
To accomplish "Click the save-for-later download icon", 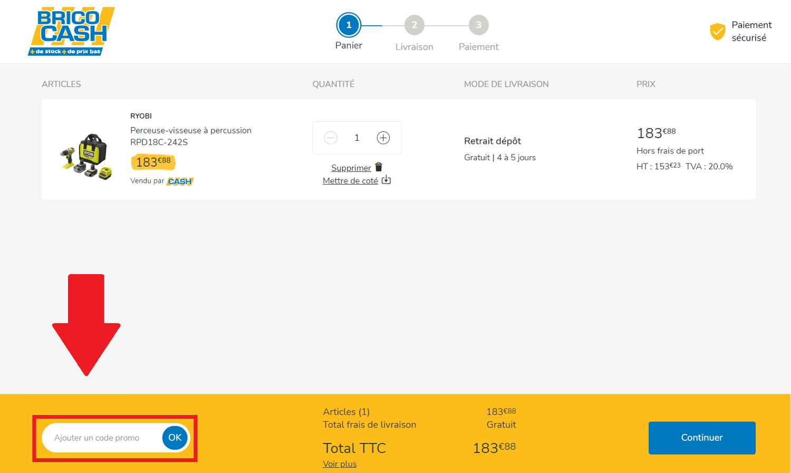I will click(387, 180).
